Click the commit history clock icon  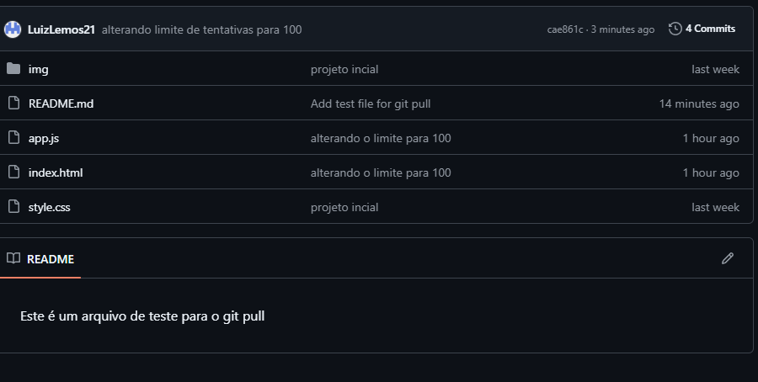(x=675, y=29)
